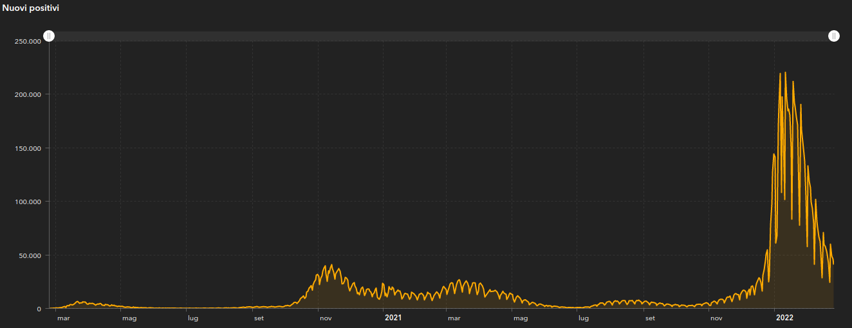Click the first 'mar' label on the x-axis
Viewport: 852px width, 328px height.
pyautogui.click(x=63, y=318)
